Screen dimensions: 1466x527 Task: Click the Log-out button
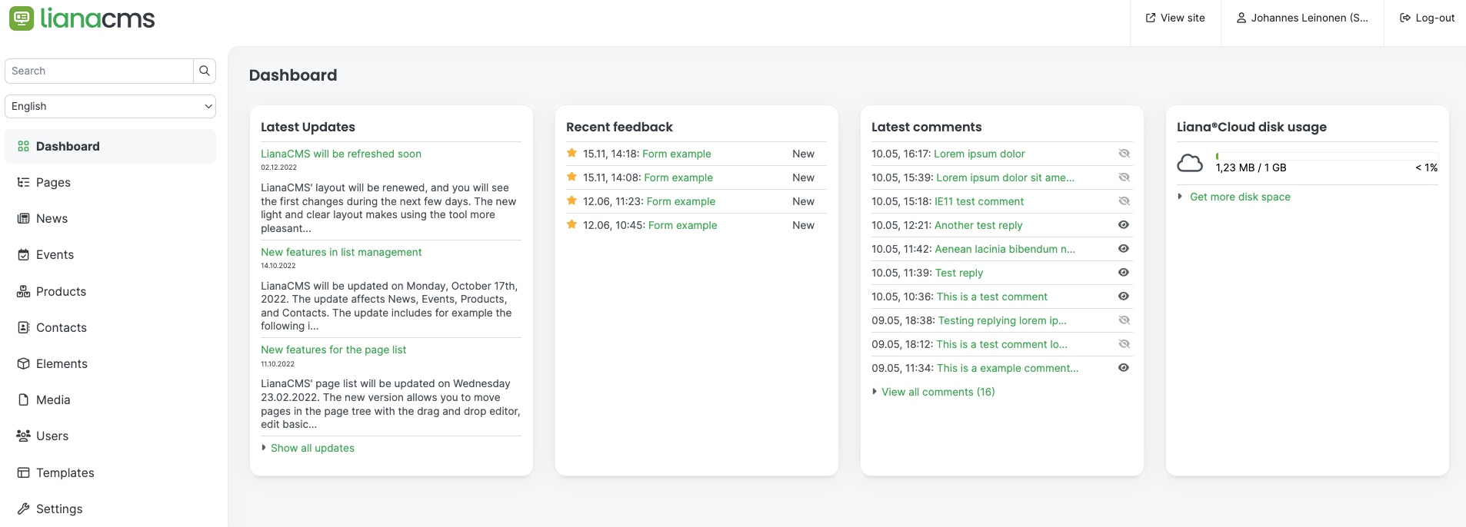click(1427, 18)
